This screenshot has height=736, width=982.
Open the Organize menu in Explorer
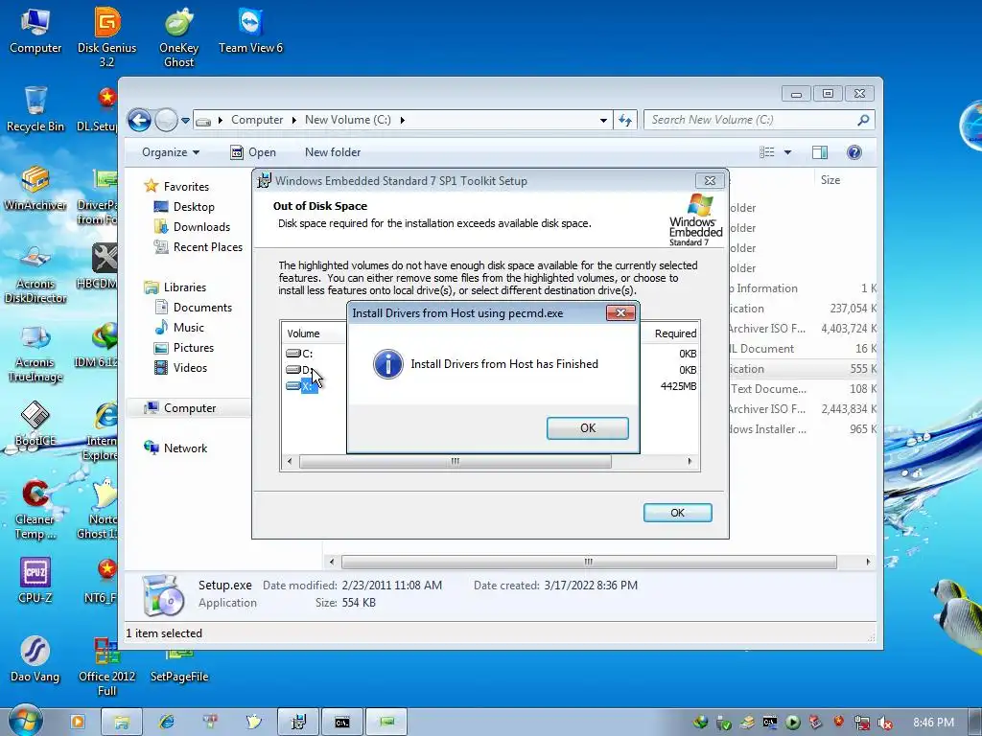(x=171, y=152)
